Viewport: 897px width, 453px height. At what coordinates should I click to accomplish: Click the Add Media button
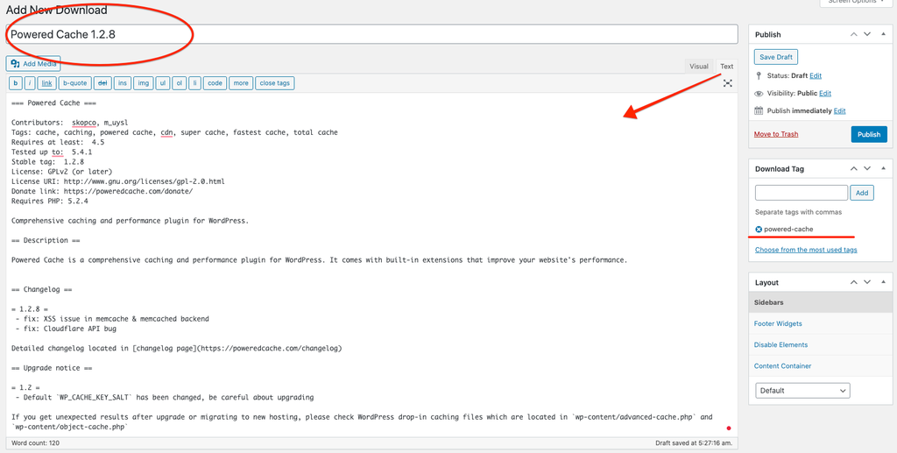pos(33,63)
